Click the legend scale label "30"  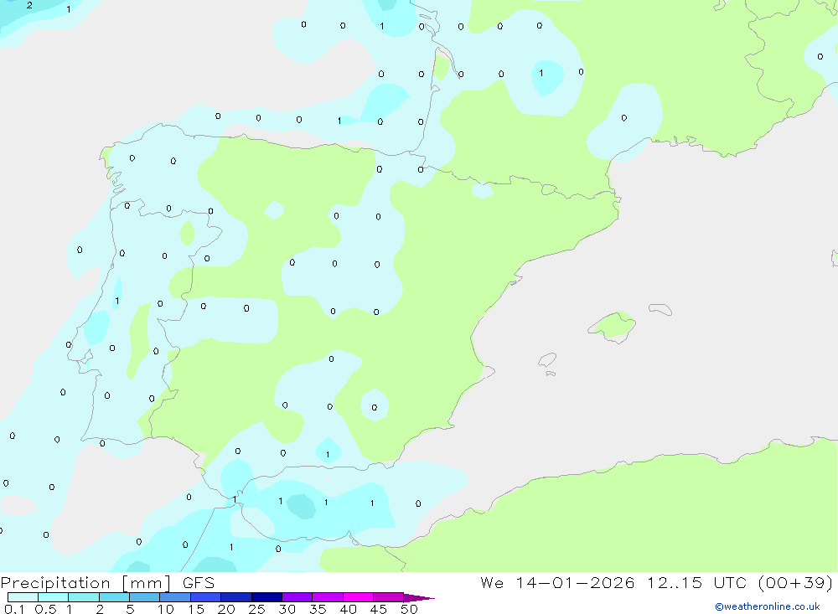pyautogui.click(x=287, y=609)
